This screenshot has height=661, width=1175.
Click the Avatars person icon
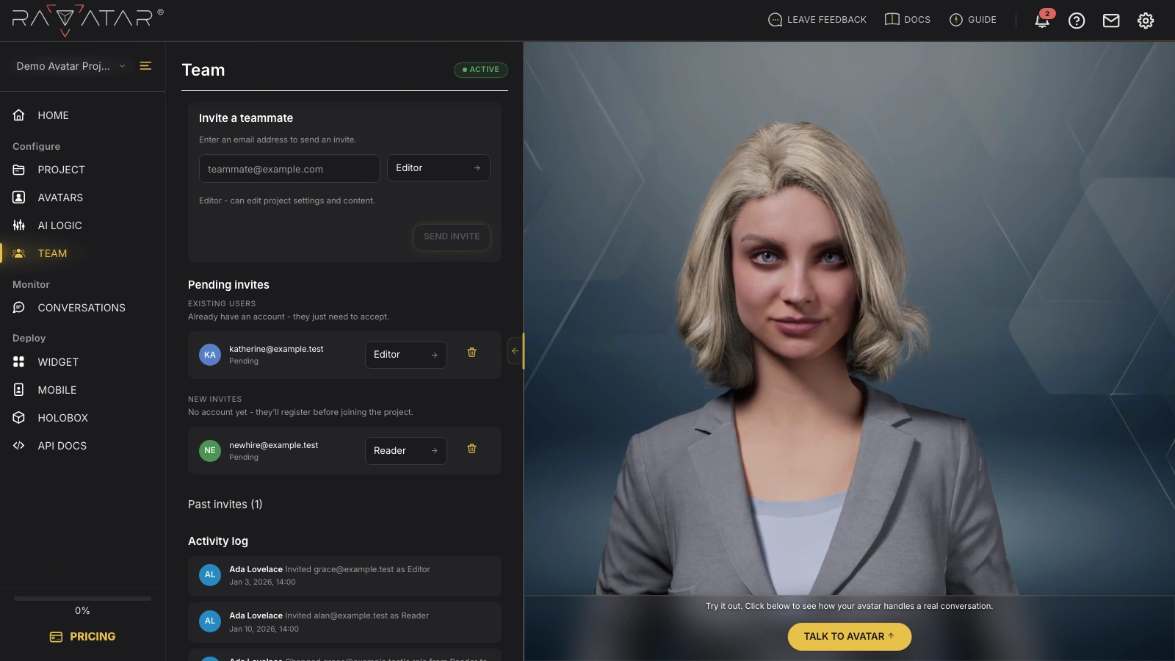point(19,198)
